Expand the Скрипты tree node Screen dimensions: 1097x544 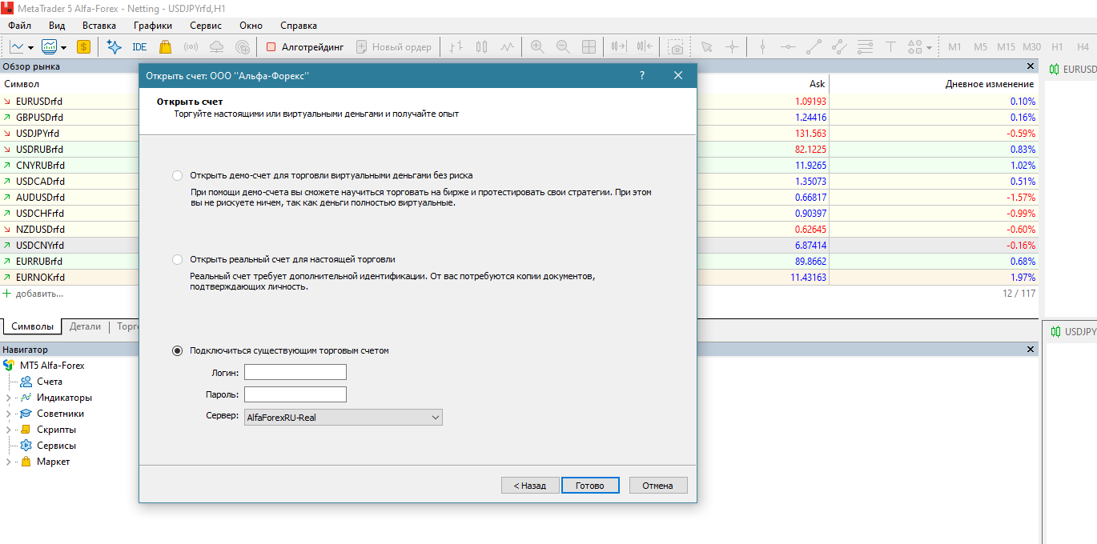9,430
